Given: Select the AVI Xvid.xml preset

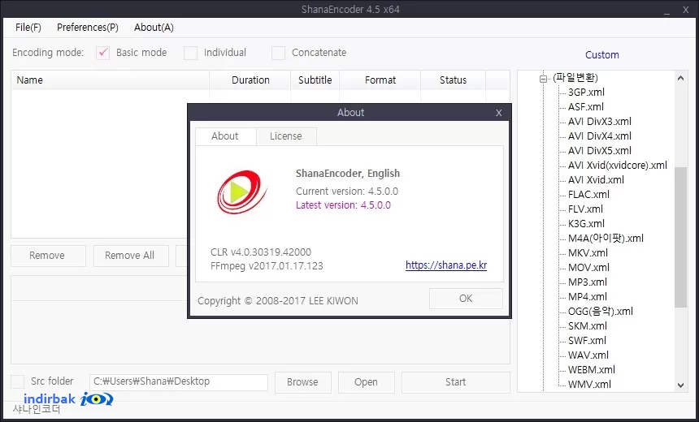Looking at the screenshot, I should 596,180.
